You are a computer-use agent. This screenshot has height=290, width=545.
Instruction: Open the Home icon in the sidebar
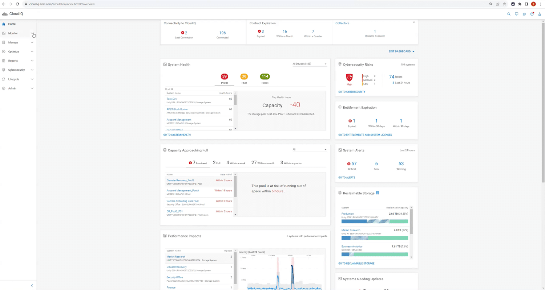click(x=4, y=24)
